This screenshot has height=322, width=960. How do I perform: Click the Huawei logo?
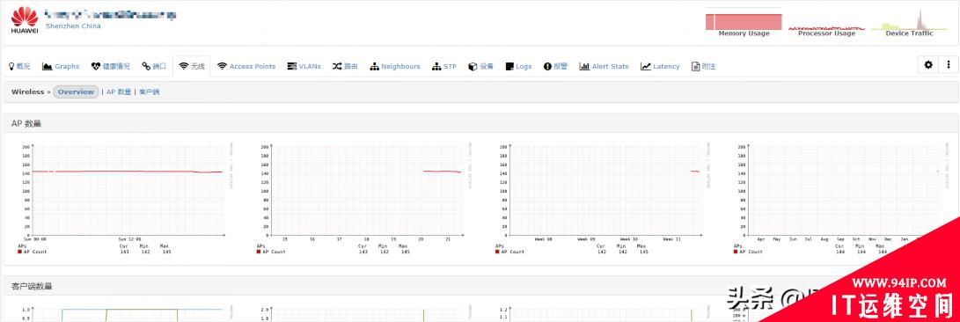pyautogui.click(x=25, y=19)
